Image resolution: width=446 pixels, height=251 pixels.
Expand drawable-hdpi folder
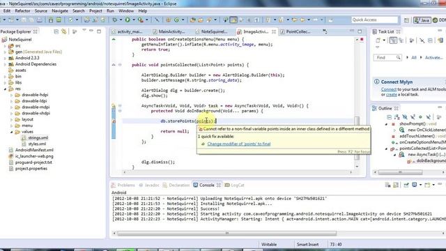click(11, 95)
